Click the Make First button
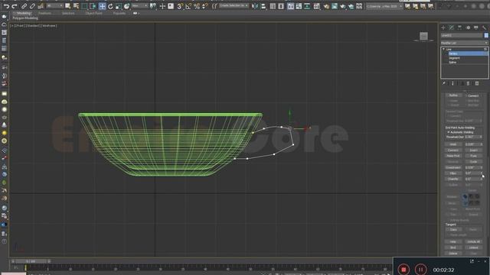The width and height of the screenshot is (490, 275). click(453, 156)
